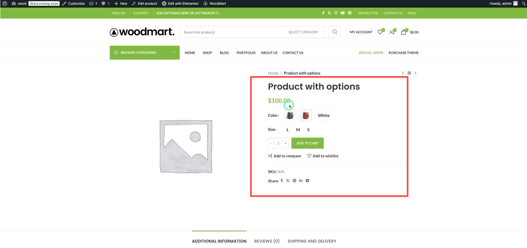Select the black color swatch
The image size is (527, 248).
pyautogui.click(x=290, y=115)
